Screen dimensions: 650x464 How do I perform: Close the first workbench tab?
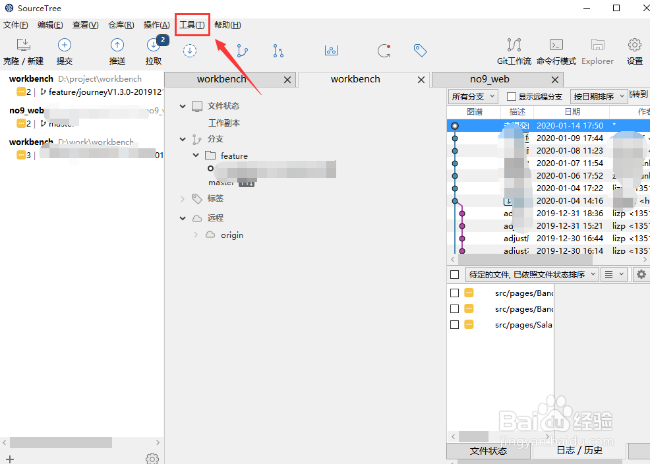287,80
